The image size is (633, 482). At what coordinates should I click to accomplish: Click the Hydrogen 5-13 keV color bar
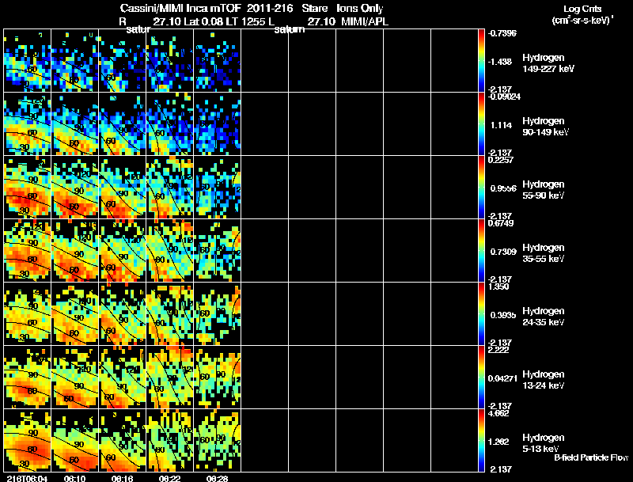tap(481, 441)
